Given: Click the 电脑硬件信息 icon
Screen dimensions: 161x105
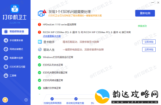Looking at the screenshot, I should click(x=6, y=58).
